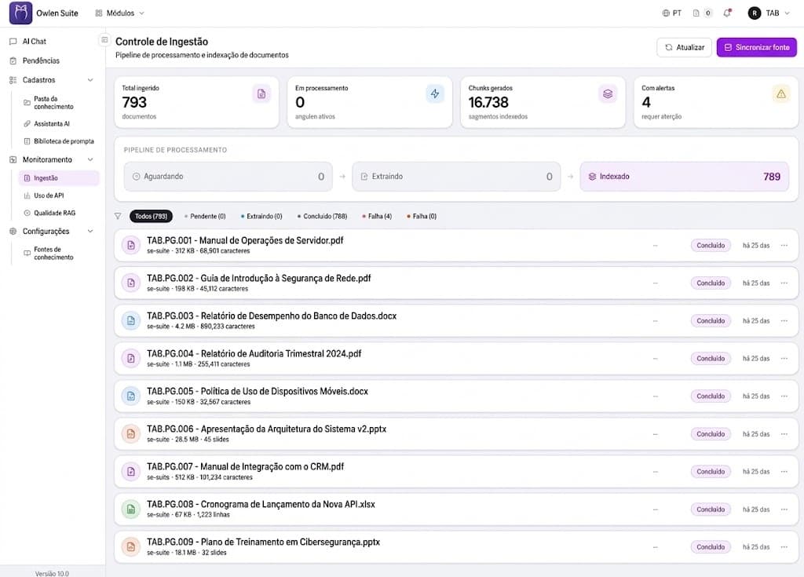The image size is (804, 577).
Task: Open the TAB user account menu
Action: point(769,13)
